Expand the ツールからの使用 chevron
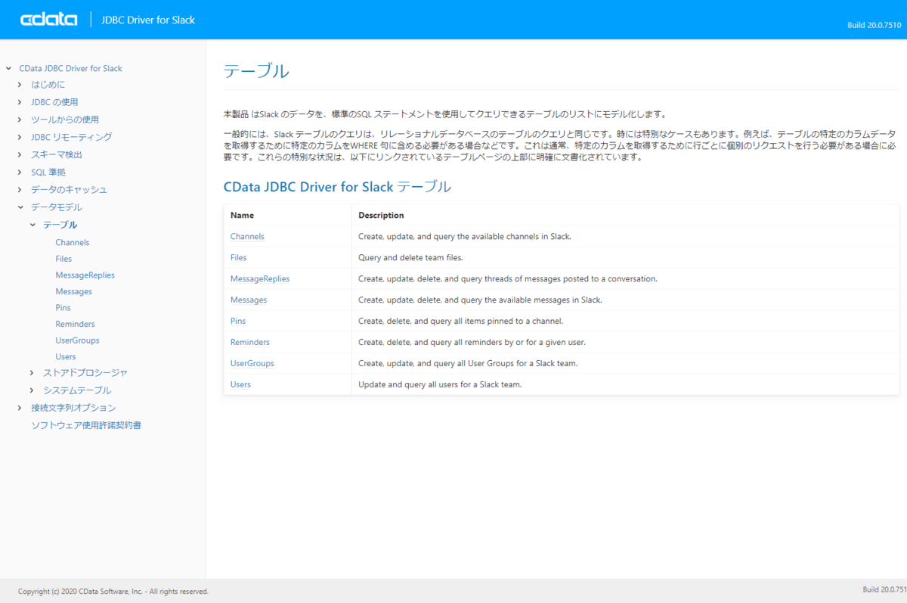This screenshot has width=907, height=603. click(x=20, y=120)
